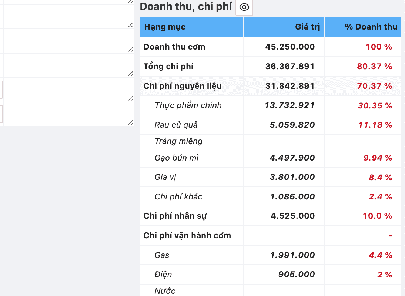Viewport: 405px width, 296px height.
Task: Select the 'Gas' expense row value 1.991.000
Action: coord(292,255)
